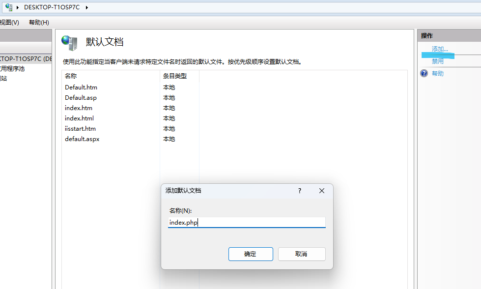Close the Add Default Document dialog
Viewport: 481px width, 289px height.
pyautogui.click(x=321, y=191)
